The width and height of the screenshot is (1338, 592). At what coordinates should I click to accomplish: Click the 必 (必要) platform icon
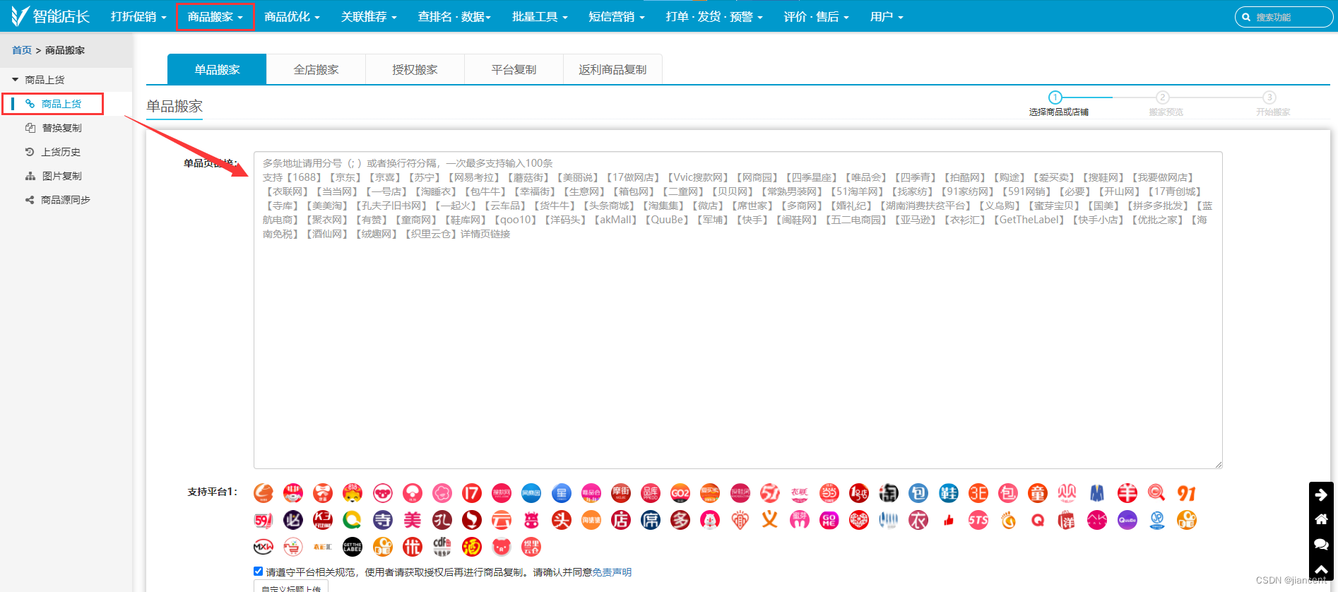coord(293,521)
